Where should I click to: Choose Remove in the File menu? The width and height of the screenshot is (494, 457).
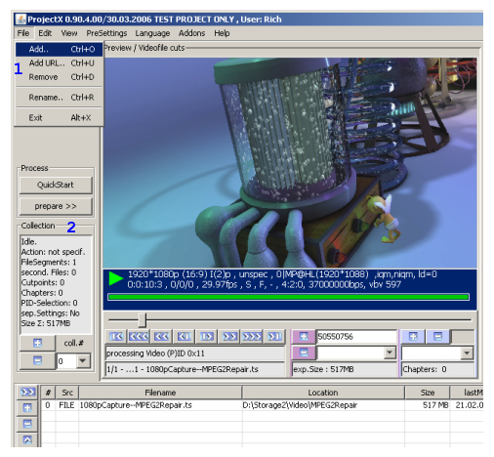[60, 77]
